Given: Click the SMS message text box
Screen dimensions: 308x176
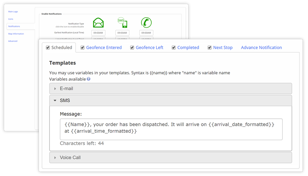Looking at the screenshot, I should click(x=171, y=129).
